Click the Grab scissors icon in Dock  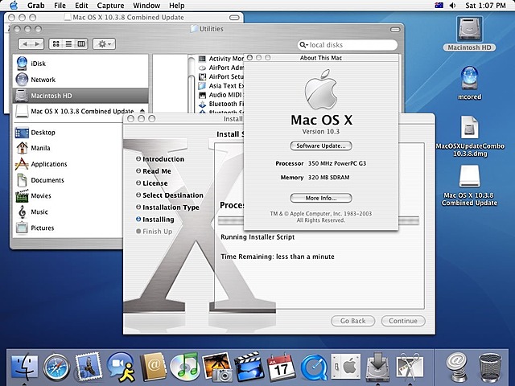point(410,367)
